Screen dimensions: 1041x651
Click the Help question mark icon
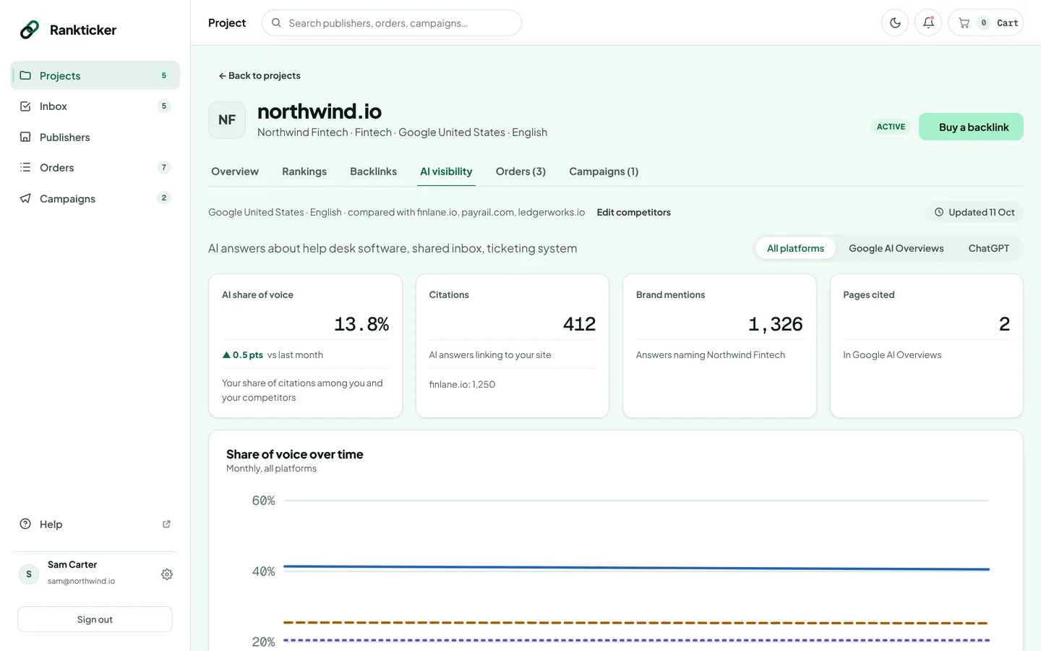[25, 524]
